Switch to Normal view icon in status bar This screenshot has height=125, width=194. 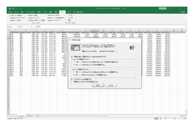[156, 119]
